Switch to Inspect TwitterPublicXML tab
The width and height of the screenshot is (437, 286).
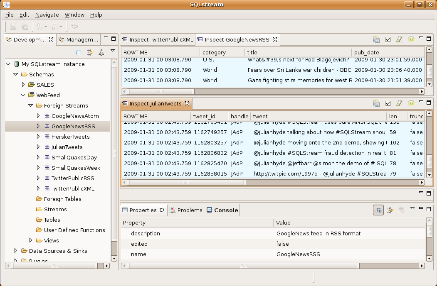(x=158, y=39)
